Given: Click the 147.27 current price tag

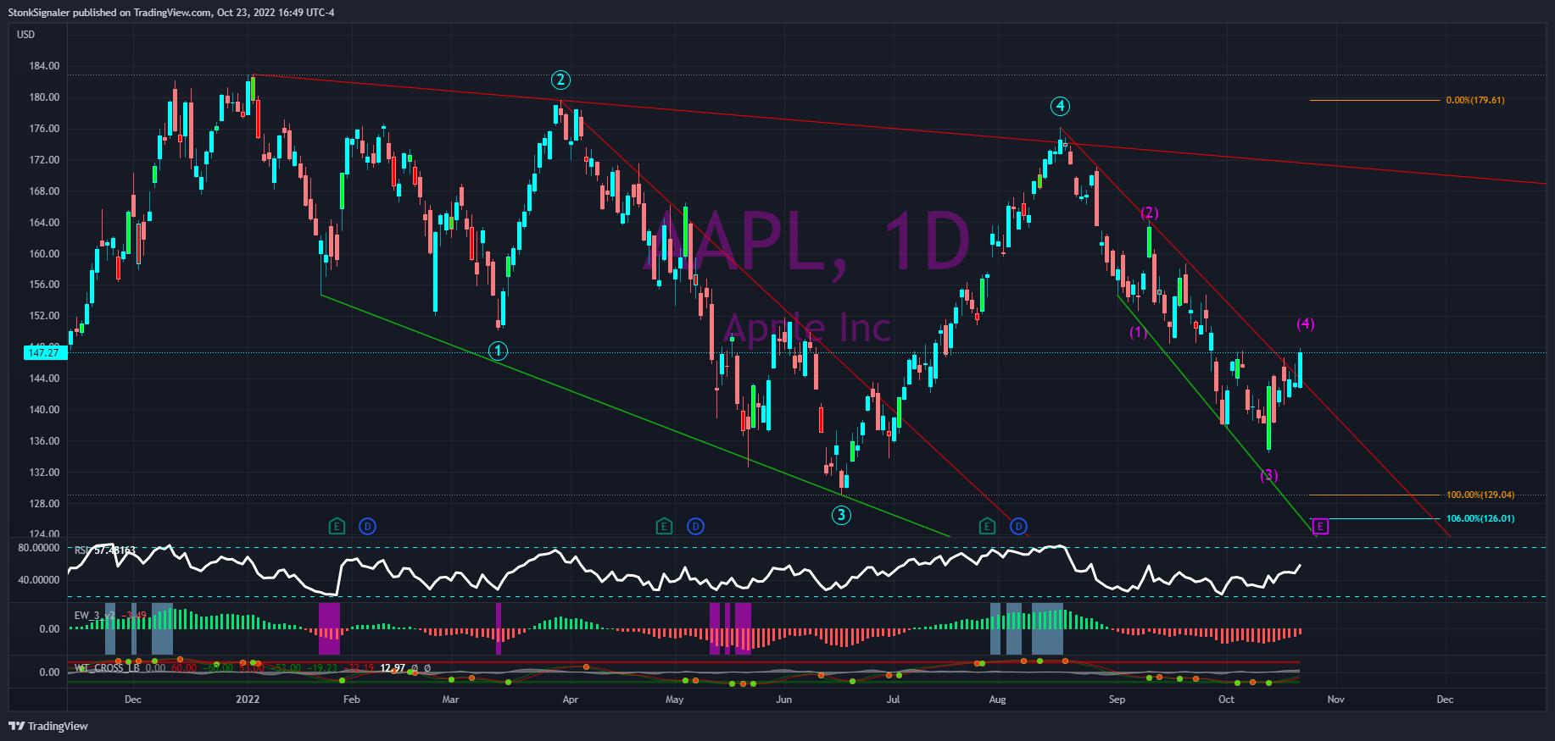Looking at the screenshot, I should (x=44, y=352).
